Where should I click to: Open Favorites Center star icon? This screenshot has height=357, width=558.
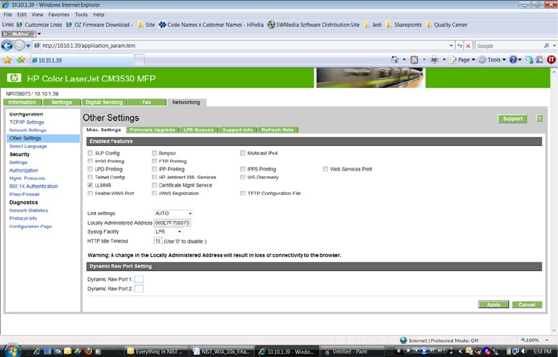pyautogui.click(x=7, y=60)
